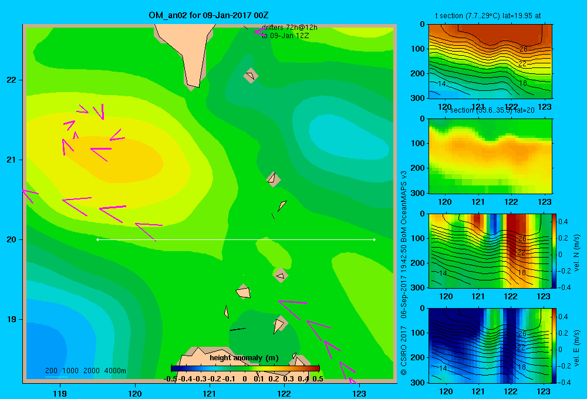Viewport: 587px width, 399px height.
Task: Click latitude label 22 on the main map axis
Action: click(x=12, y=80)
